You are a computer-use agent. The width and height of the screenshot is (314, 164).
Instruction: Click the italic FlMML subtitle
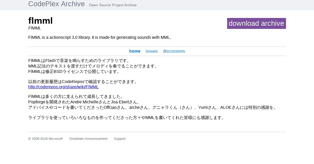[x=35, y=28]
